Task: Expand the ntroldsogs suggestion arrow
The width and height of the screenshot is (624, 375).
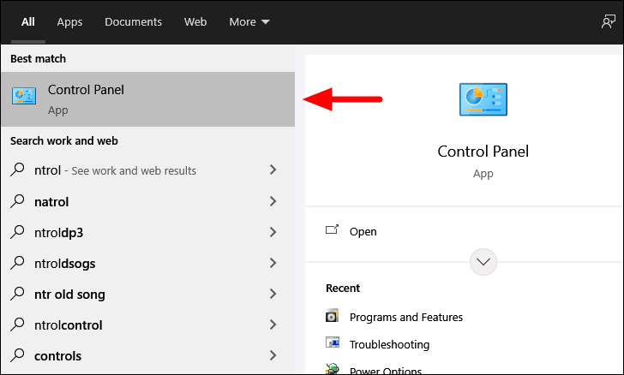Action: point(273,263)
